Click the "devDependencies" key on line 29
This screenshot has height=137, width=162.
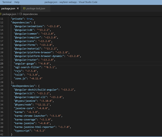point(23,86)
